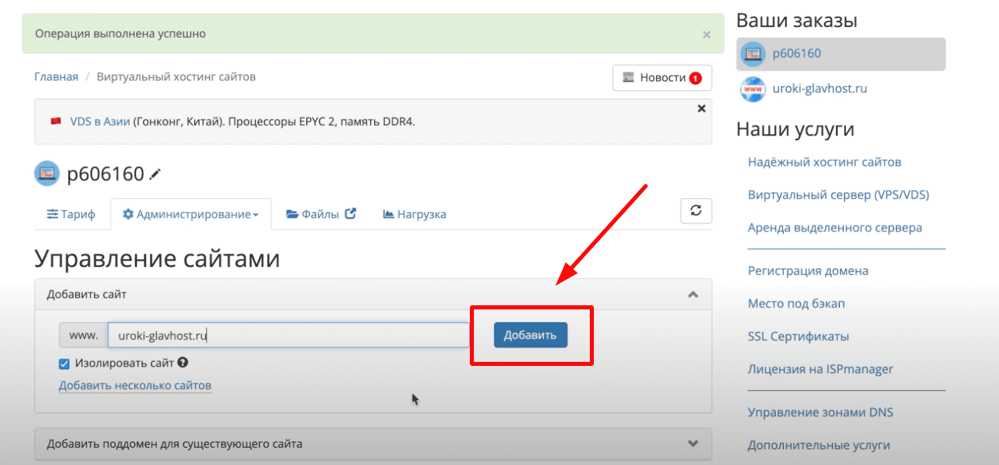Click the refresh icon button
This screenshot has height=465, width=999.
(x=696, y=211)
